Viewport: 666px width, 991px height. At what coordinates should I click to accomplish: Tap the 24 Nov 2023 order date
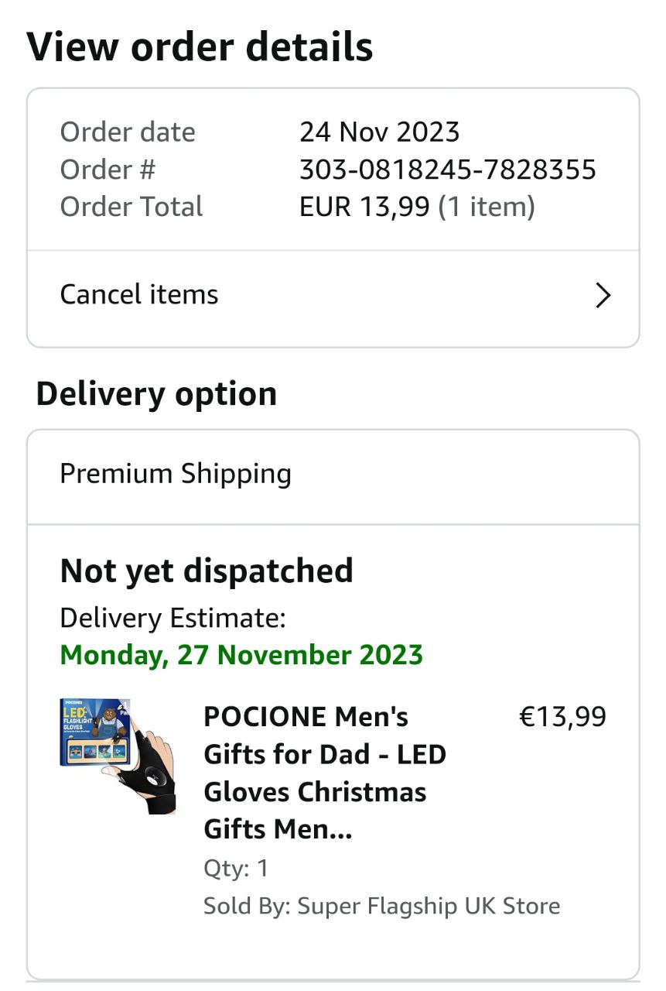379,132
